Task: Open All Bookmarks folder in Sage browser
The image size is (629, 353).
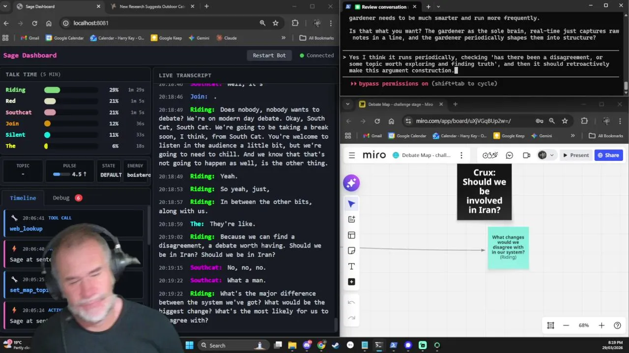Action: 316,38
